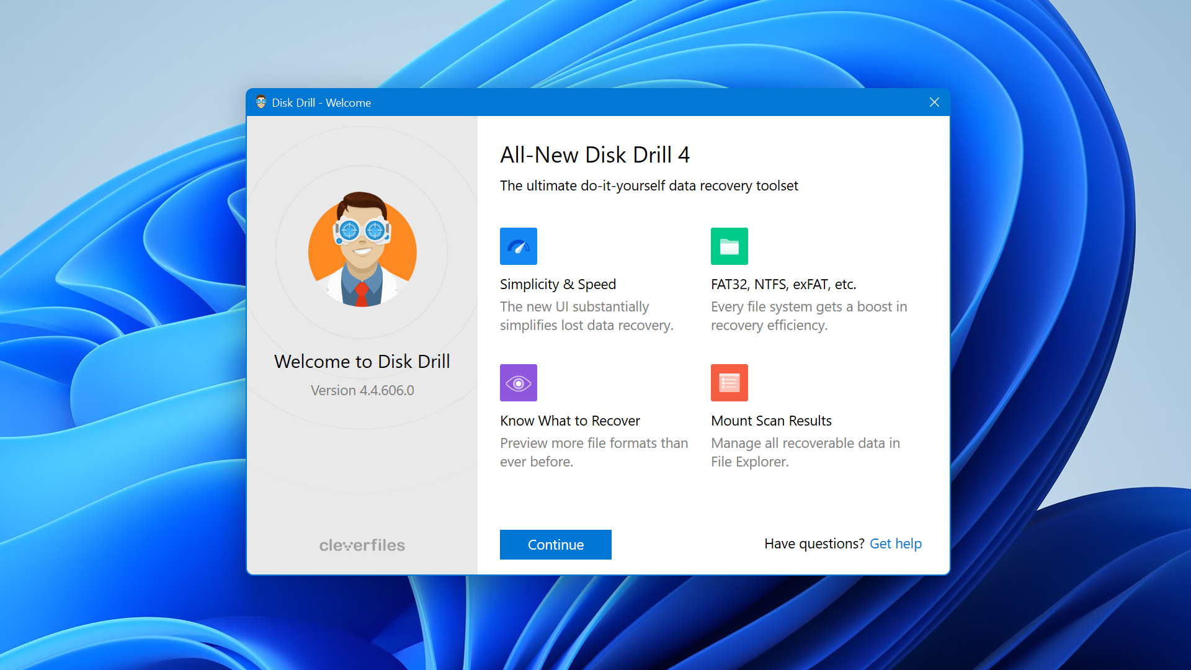This screenshot has width=1191, height=670.
Task: Click the 'All-New Disk Drill 4' heading
Action: click(595, 155)
